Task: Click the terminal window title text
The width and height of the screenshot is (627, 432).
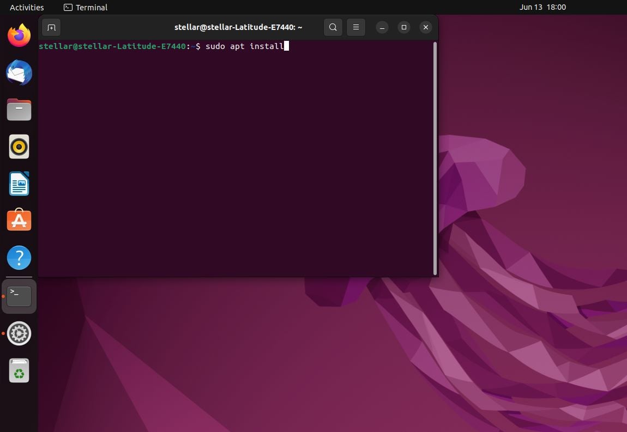Action: [238, 27]
